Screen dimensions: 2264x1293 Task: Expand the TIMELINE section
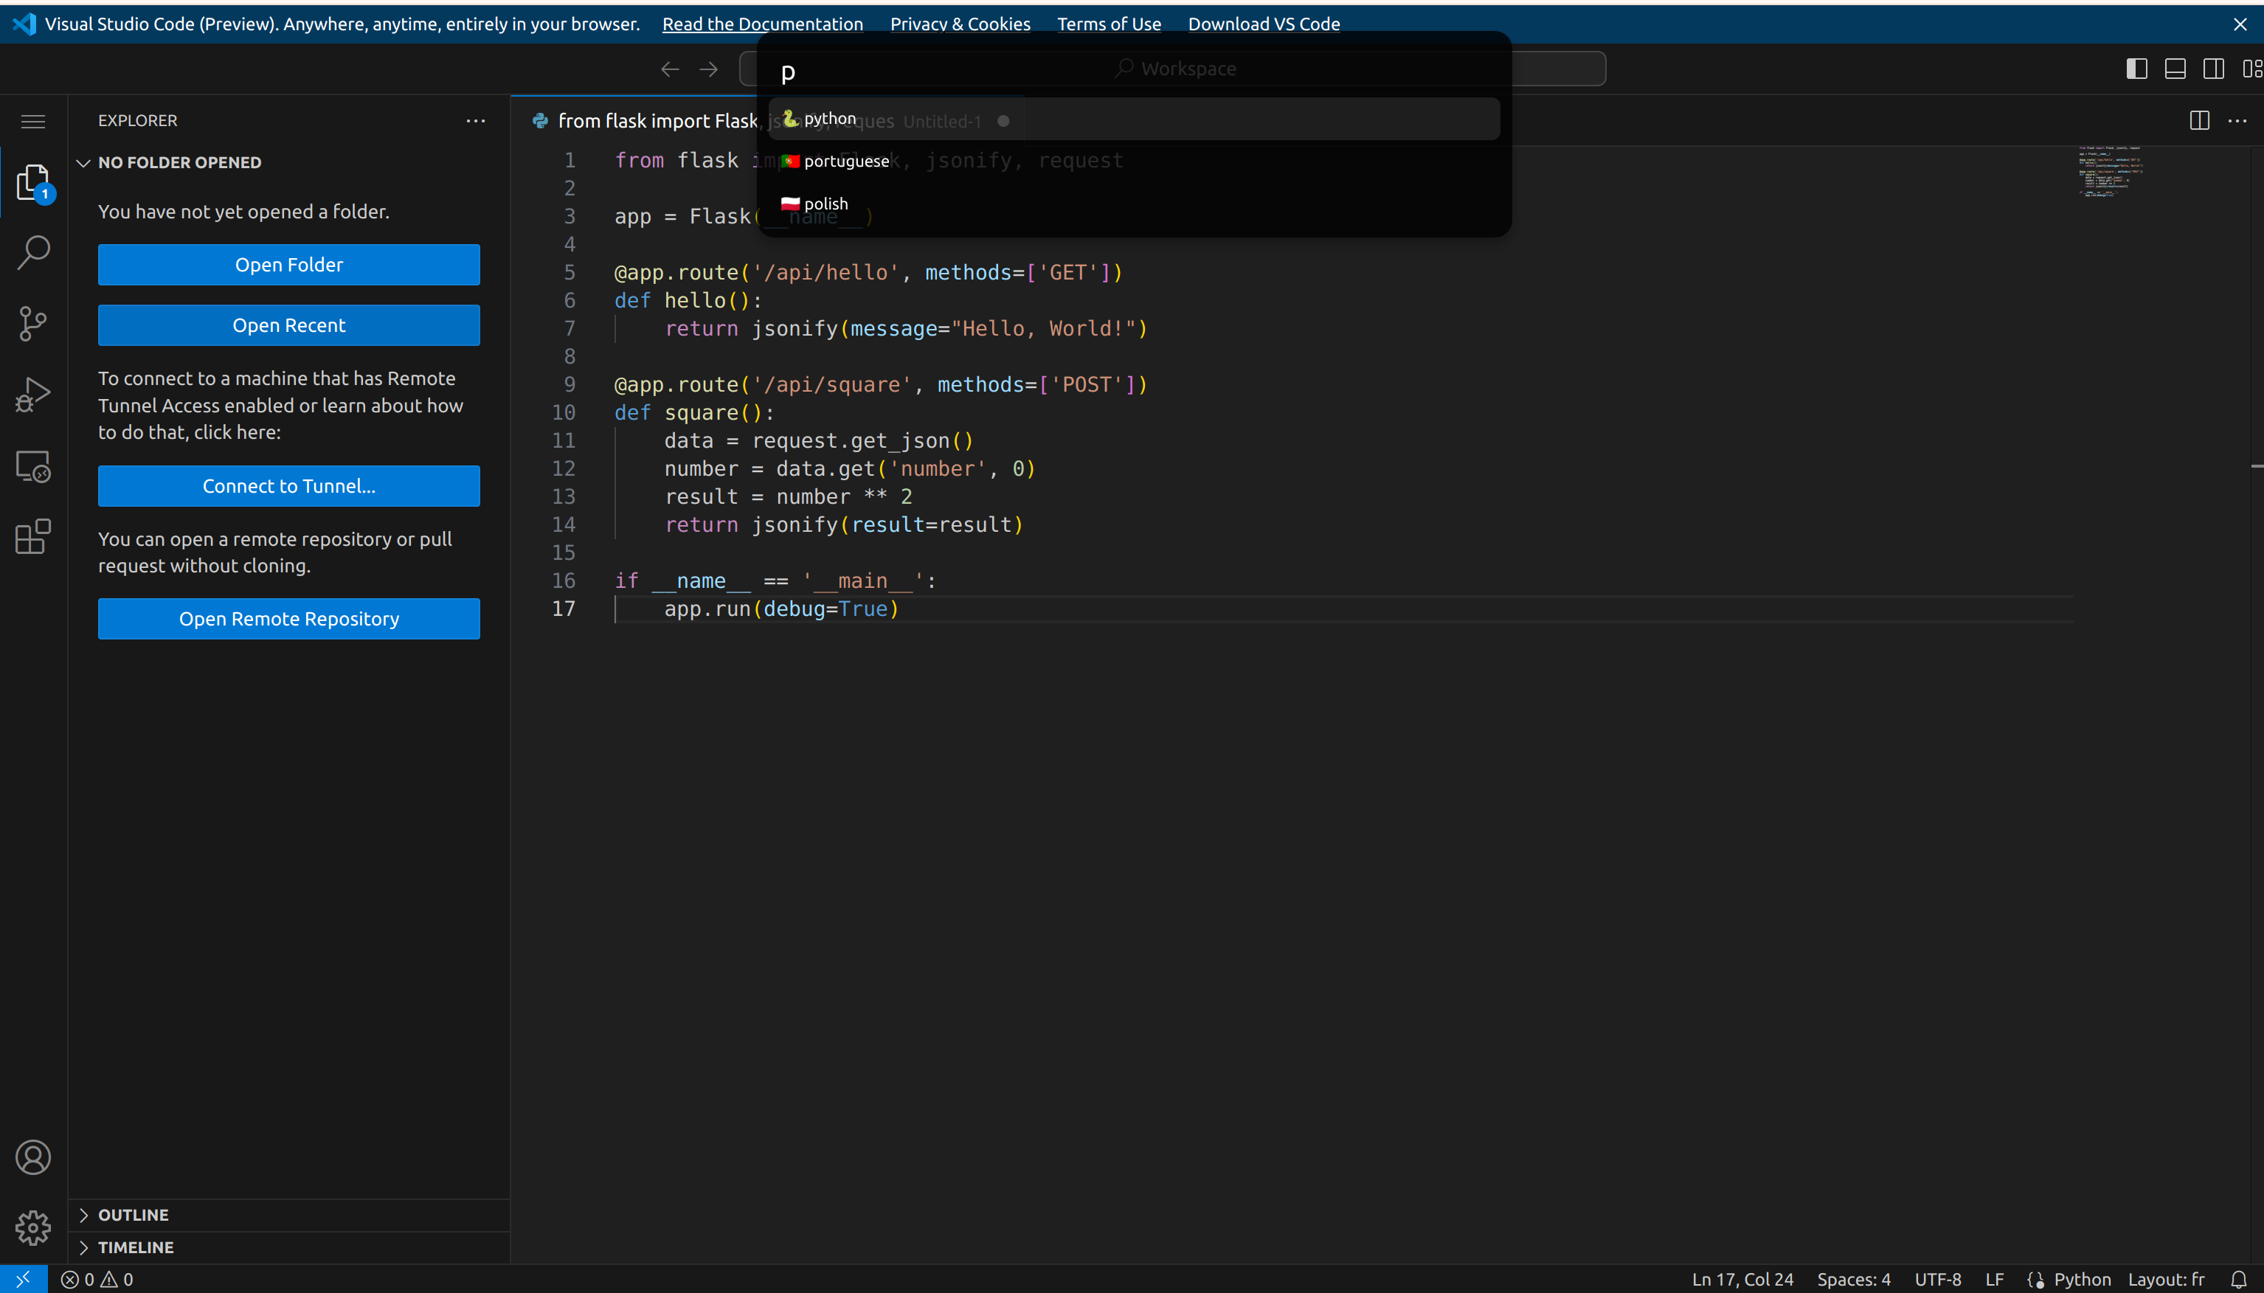[135, 1247]
